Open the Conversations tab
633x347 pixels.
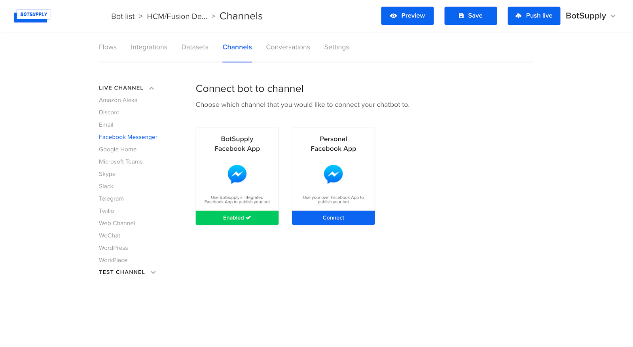[288, 47]
